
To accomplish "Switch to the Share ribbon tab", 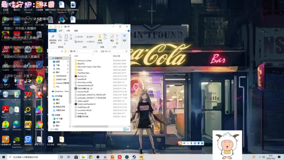I will 68,31.
